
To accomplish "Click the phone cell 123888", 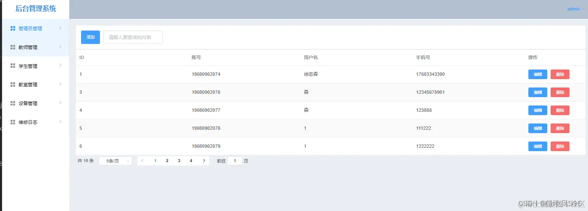I will [x=424, y=111].
